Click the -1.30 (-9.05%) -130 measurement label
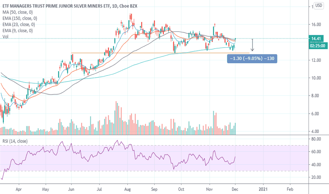 coord(252,59)
